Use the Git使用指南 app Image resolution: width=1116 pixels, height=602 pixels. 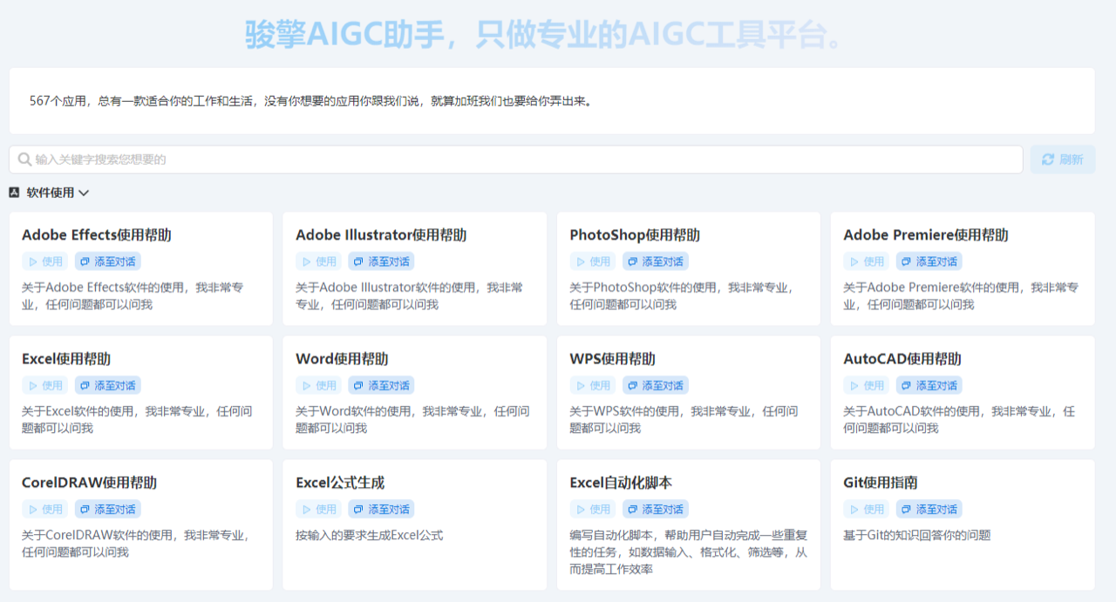click(867, 509)
